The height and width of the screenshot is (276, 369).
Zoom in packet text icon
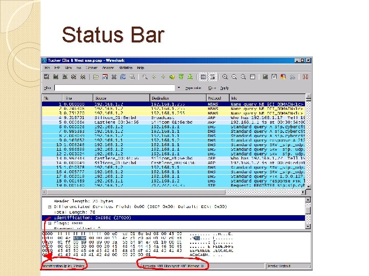(x=225, y=77)
